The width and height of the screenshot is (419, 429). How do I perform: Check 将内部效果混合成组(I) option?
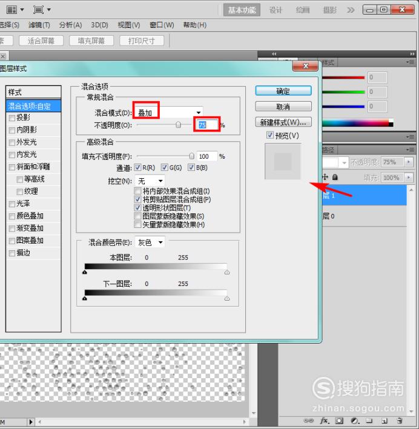click(137, 191)
